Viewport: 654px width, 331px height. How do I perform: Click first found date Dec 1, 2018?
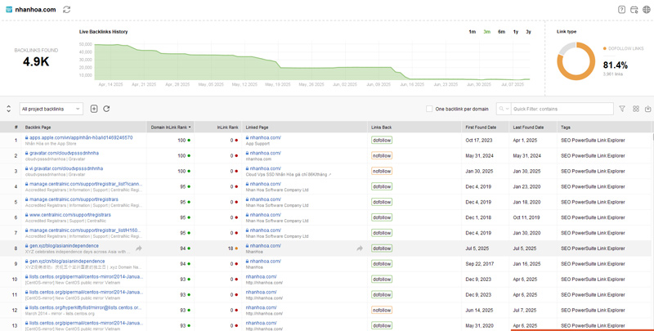pyautogui.click(x=478, y=217)
